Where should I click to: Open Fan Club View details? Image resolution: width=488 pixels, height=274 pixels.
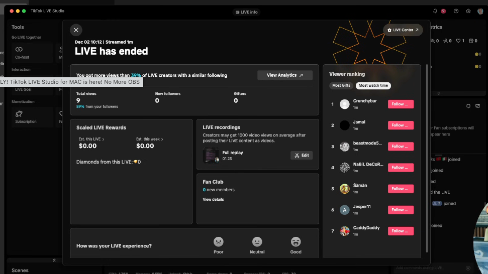[213, 199]
